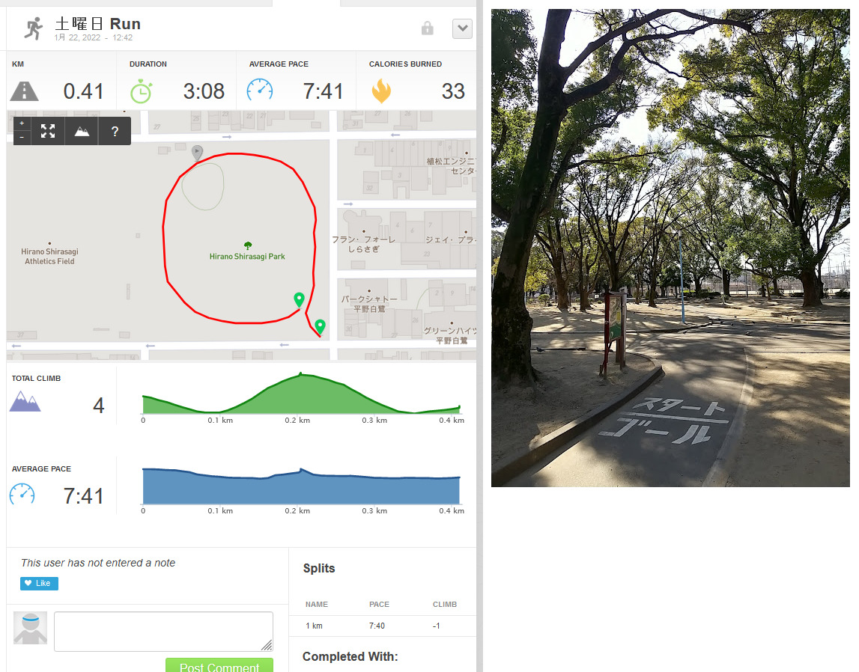Click the green finish pin at route bottom

[320, 327]
